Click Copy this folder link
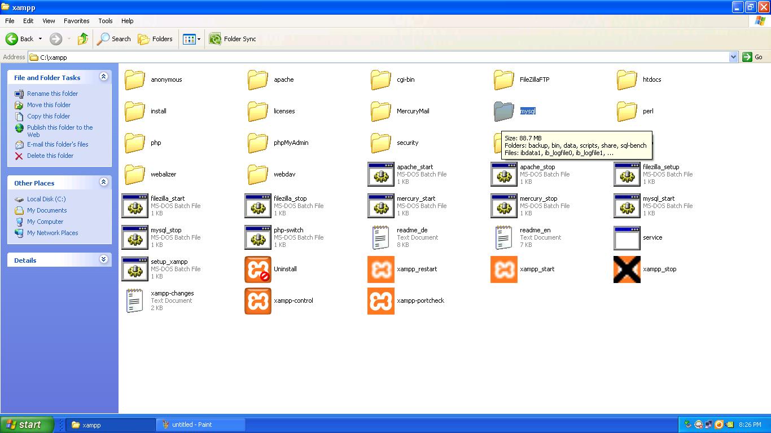Viewport: 771px width, 433px height. [x=49, y=116]
